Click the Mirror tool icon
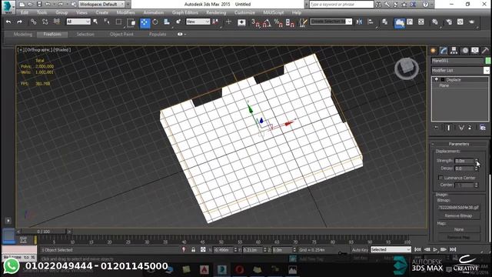Screen dimensions: 492x277 359,22
